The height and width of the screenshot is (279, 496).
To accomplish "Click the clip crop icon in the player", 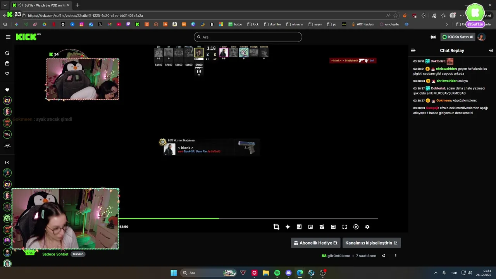I will (x=276, y=227).
